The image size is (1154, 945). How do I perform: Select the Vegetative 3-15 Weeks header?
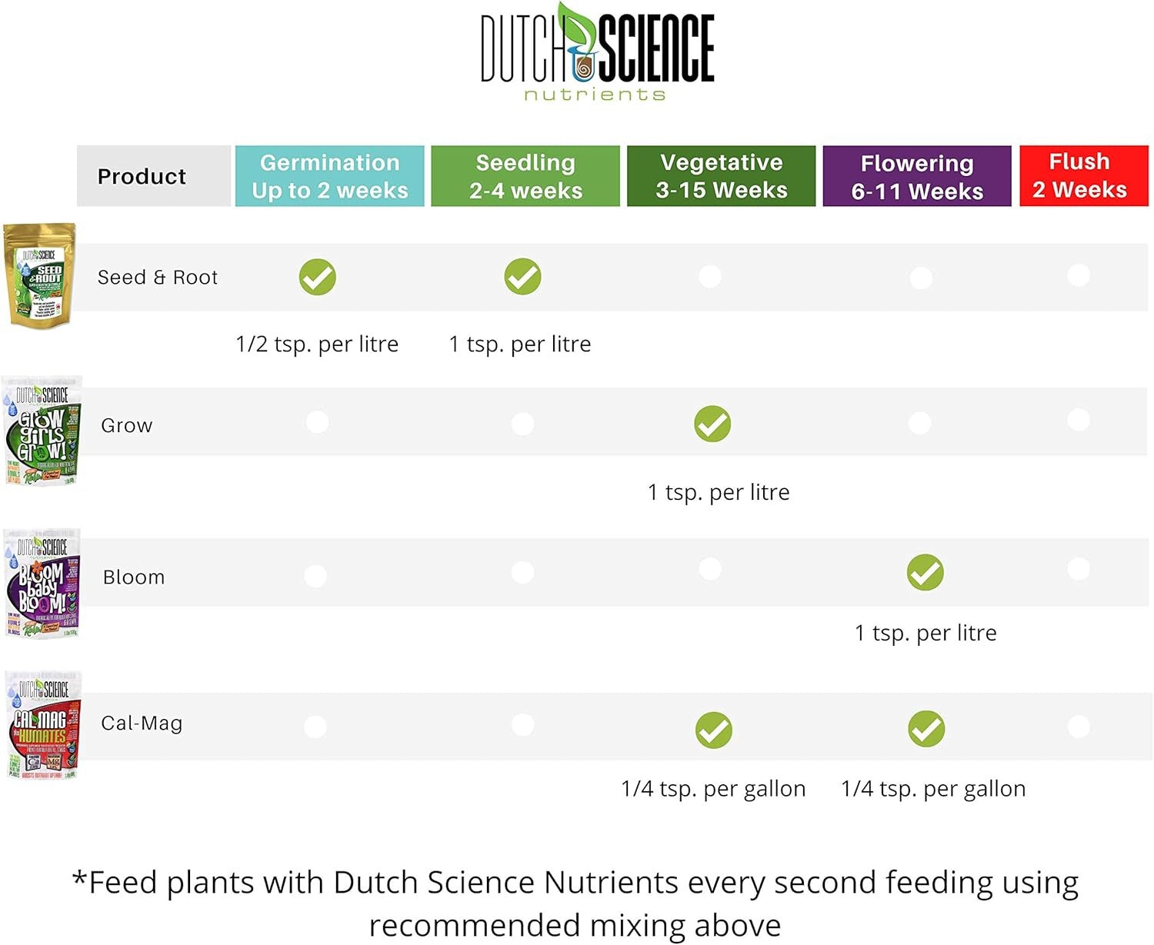(x=722, y=176)
